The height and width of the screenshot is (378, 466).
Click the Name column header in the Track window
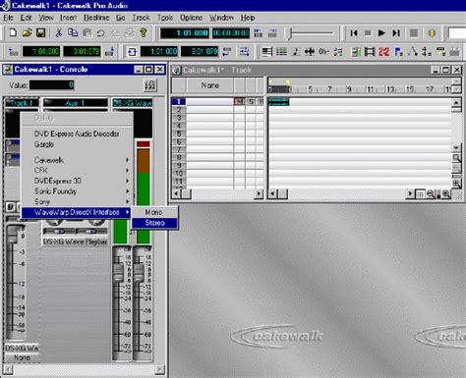point(210,85)
